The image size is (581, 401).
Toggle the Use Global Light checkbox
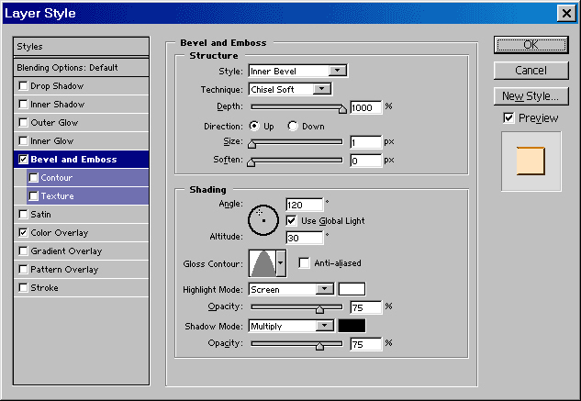[292, 221]
